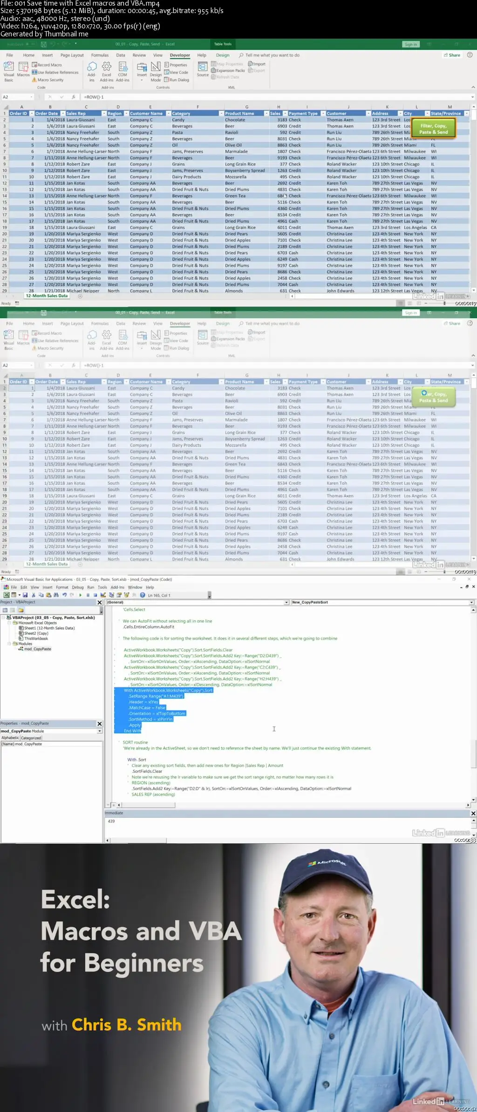Open COM Add-ins in the top Excel frame

pyautogui.click(x=123, y=71)
